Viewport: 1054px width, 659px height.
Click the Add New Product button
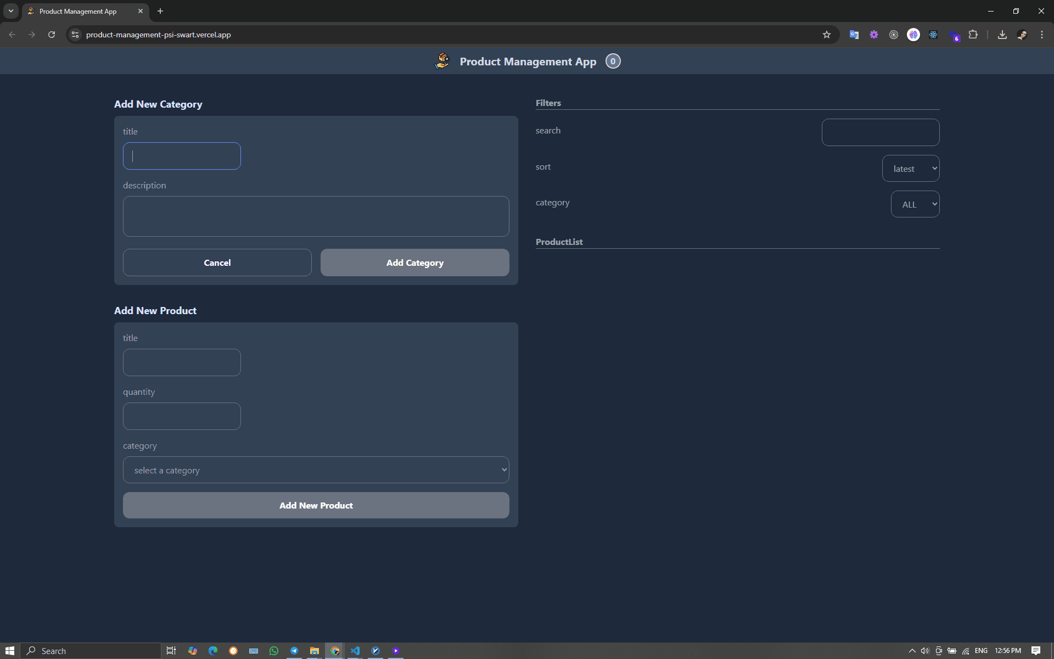pos(316,505)
